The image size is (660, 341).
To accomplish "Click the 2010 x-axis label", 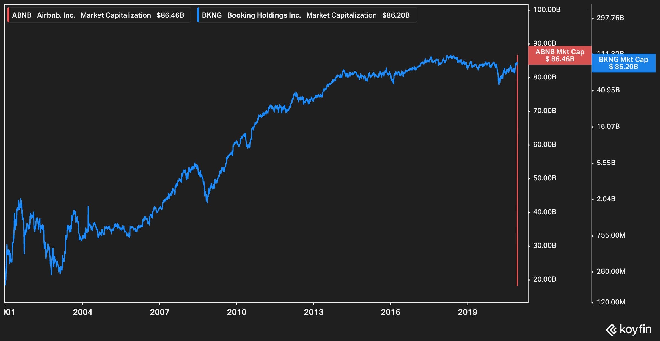I will coord(237,312).
